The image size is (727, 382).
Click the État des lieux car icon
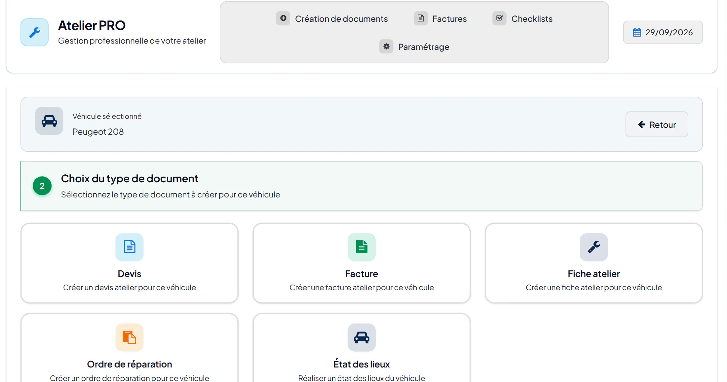tap(362, 337)
